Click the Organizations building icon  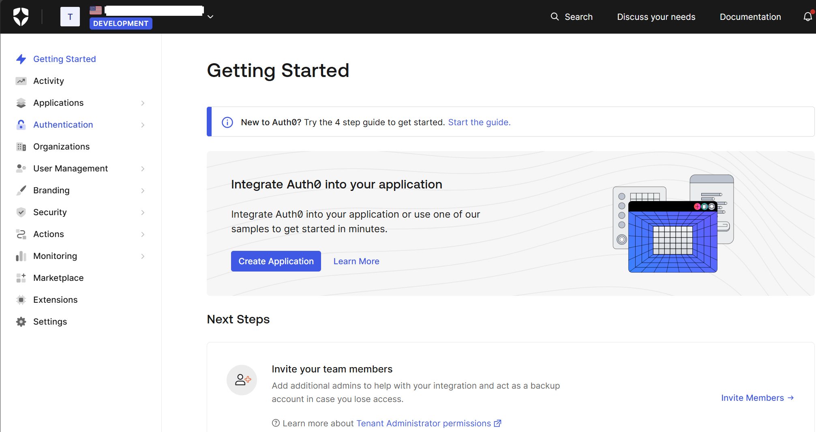pos(21,147)
